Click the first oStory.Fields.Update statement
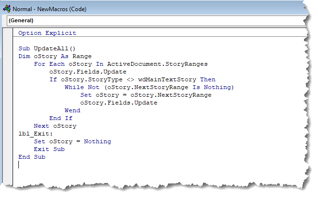Image resolution: width=318 pixels, height=197 pixels. click(88, 72)
